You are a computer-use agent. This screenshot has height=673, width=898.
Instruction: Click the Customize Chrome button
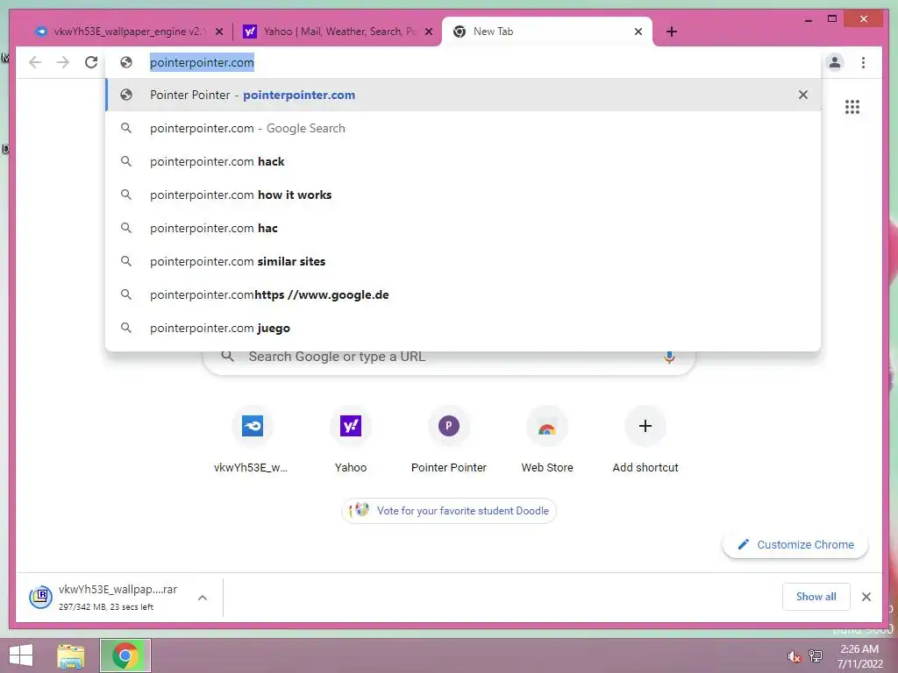click(795, 545)
